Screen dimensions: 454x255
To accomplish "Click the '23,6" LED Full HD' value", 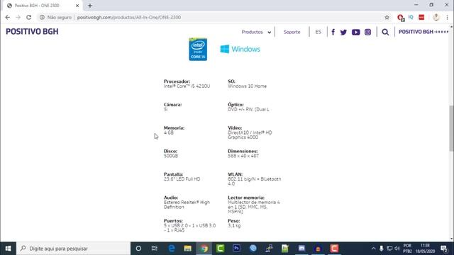I will (182, 179).
